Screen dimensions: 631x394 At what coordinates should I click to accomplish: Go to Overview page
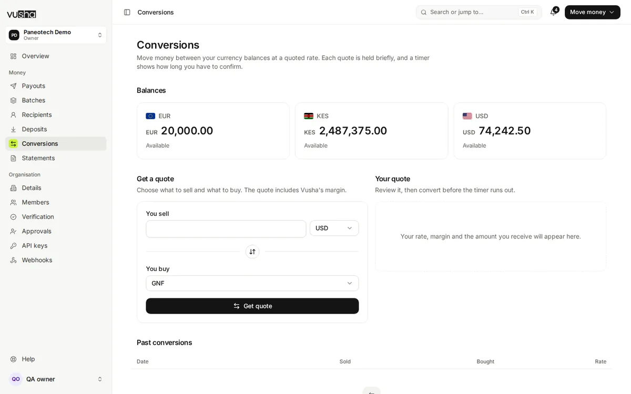[x=56, y=56]
